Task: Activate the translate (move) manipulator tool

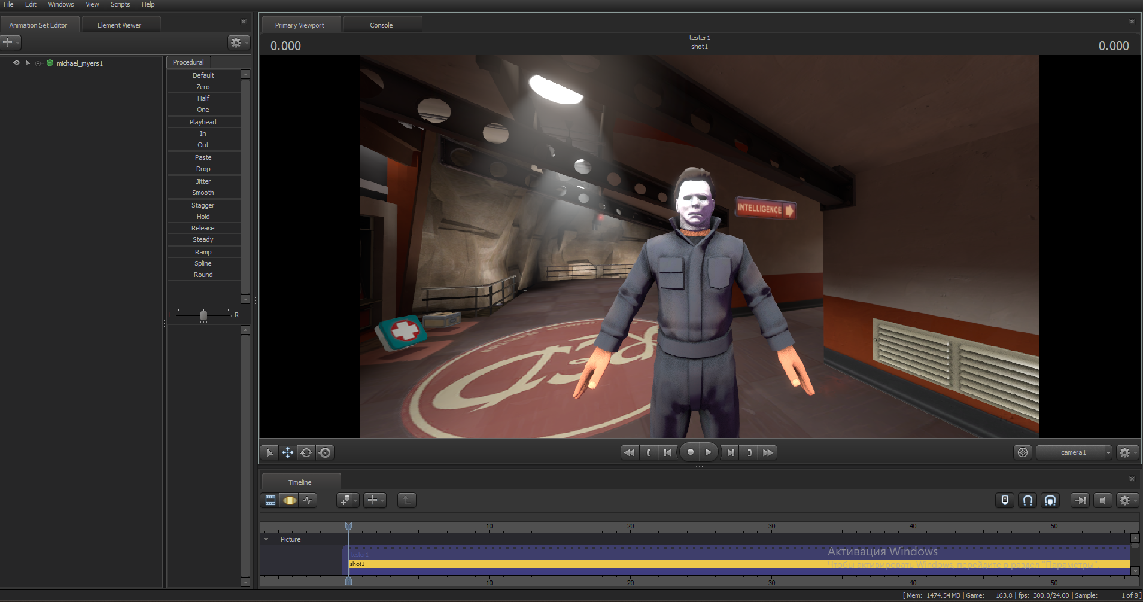Action: pos(288,452)
